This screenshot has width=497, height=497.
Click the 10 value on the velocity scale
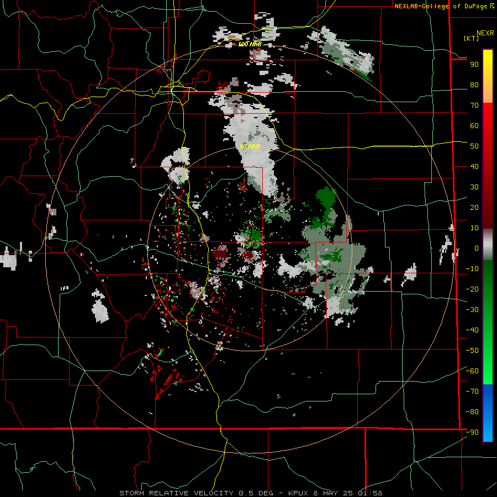click(474, 228)
